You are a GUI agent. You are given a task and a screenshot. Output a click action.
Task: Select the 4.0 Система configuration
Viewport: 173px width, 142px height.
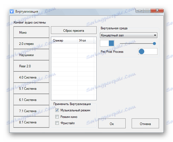point(31,77)
